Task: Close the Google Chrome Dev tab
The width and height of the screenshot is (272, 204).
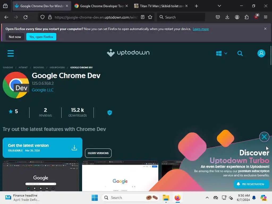Action: point(67,6)
